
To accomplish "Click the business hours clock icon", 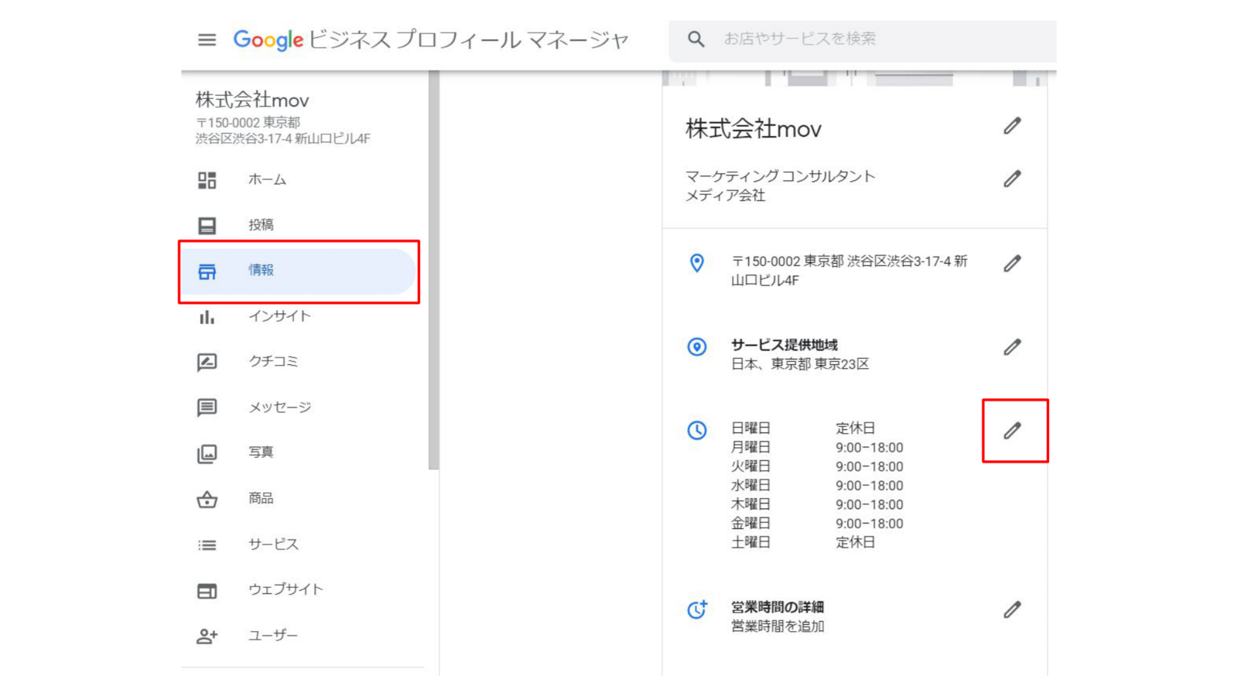I will pos(697,430).
